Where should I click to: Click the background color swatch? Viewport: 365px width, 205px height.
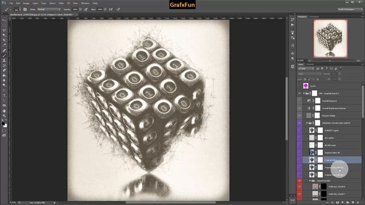pyautogui.click(x=6, y=126)
